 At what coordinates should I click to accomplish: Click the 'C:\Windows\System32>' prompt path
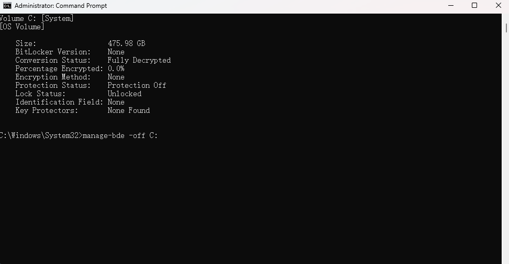(40, 135)
